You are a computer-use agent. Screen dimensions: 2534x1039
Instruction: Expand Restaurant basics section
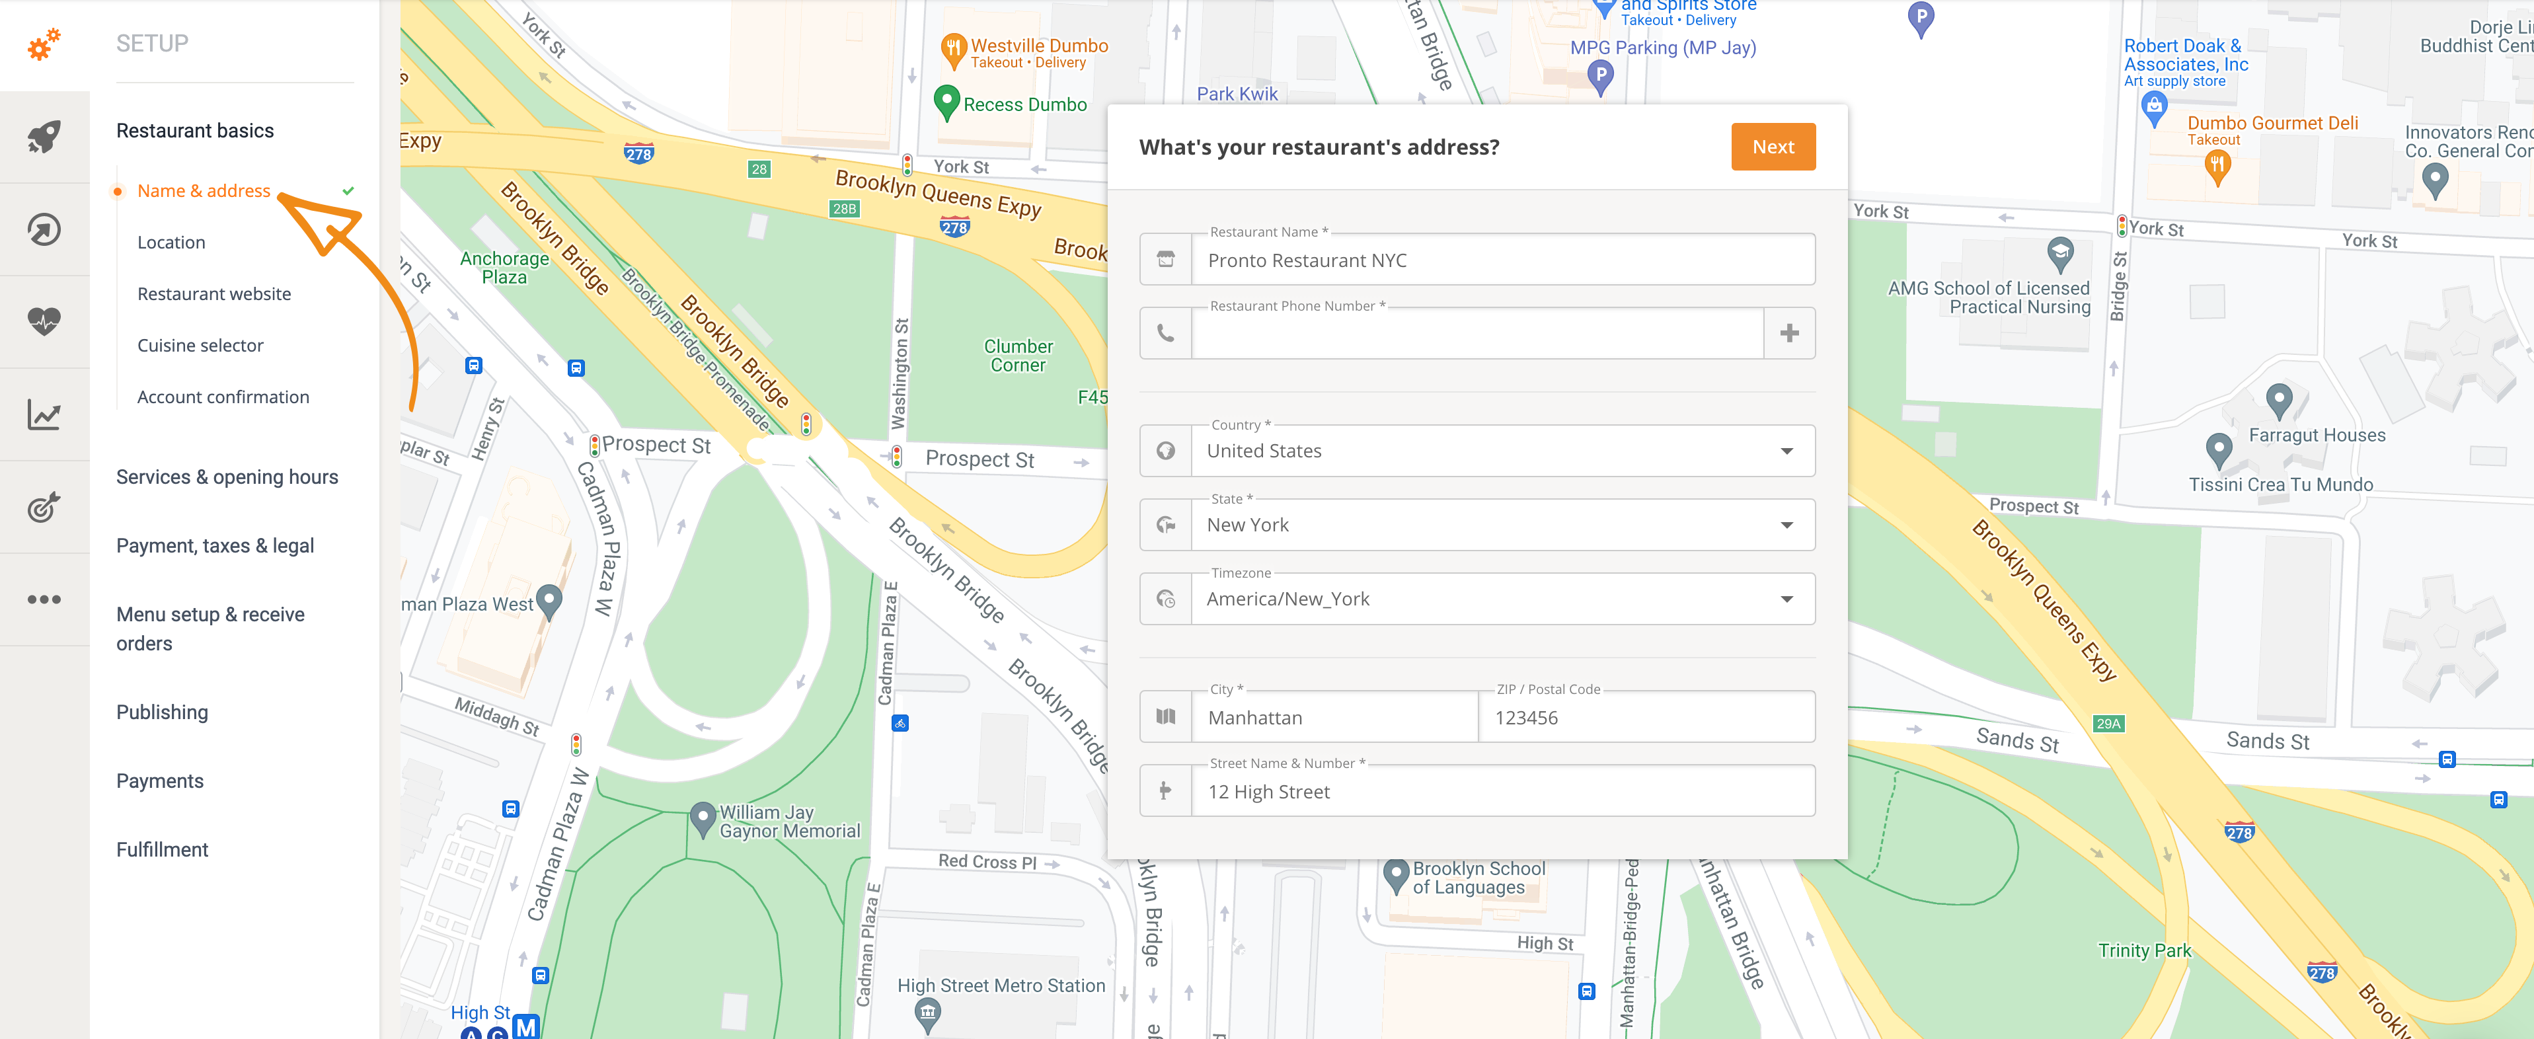point(195,131)
